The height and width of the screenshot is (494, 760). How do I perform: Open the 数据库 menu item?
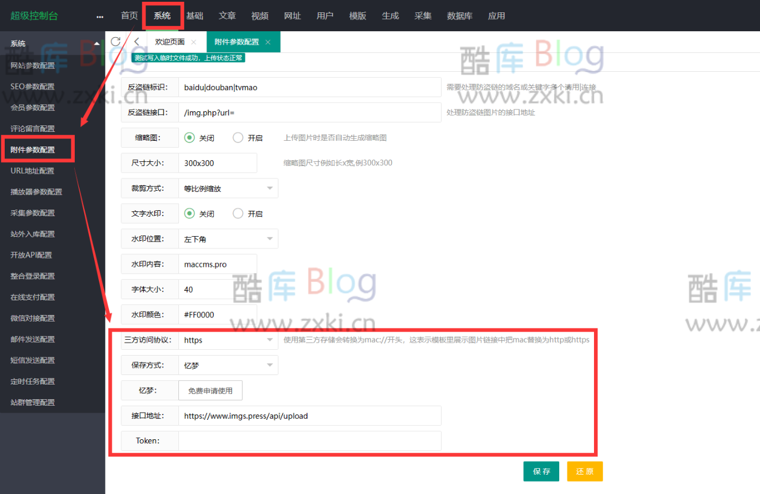(x=460, y=16)
